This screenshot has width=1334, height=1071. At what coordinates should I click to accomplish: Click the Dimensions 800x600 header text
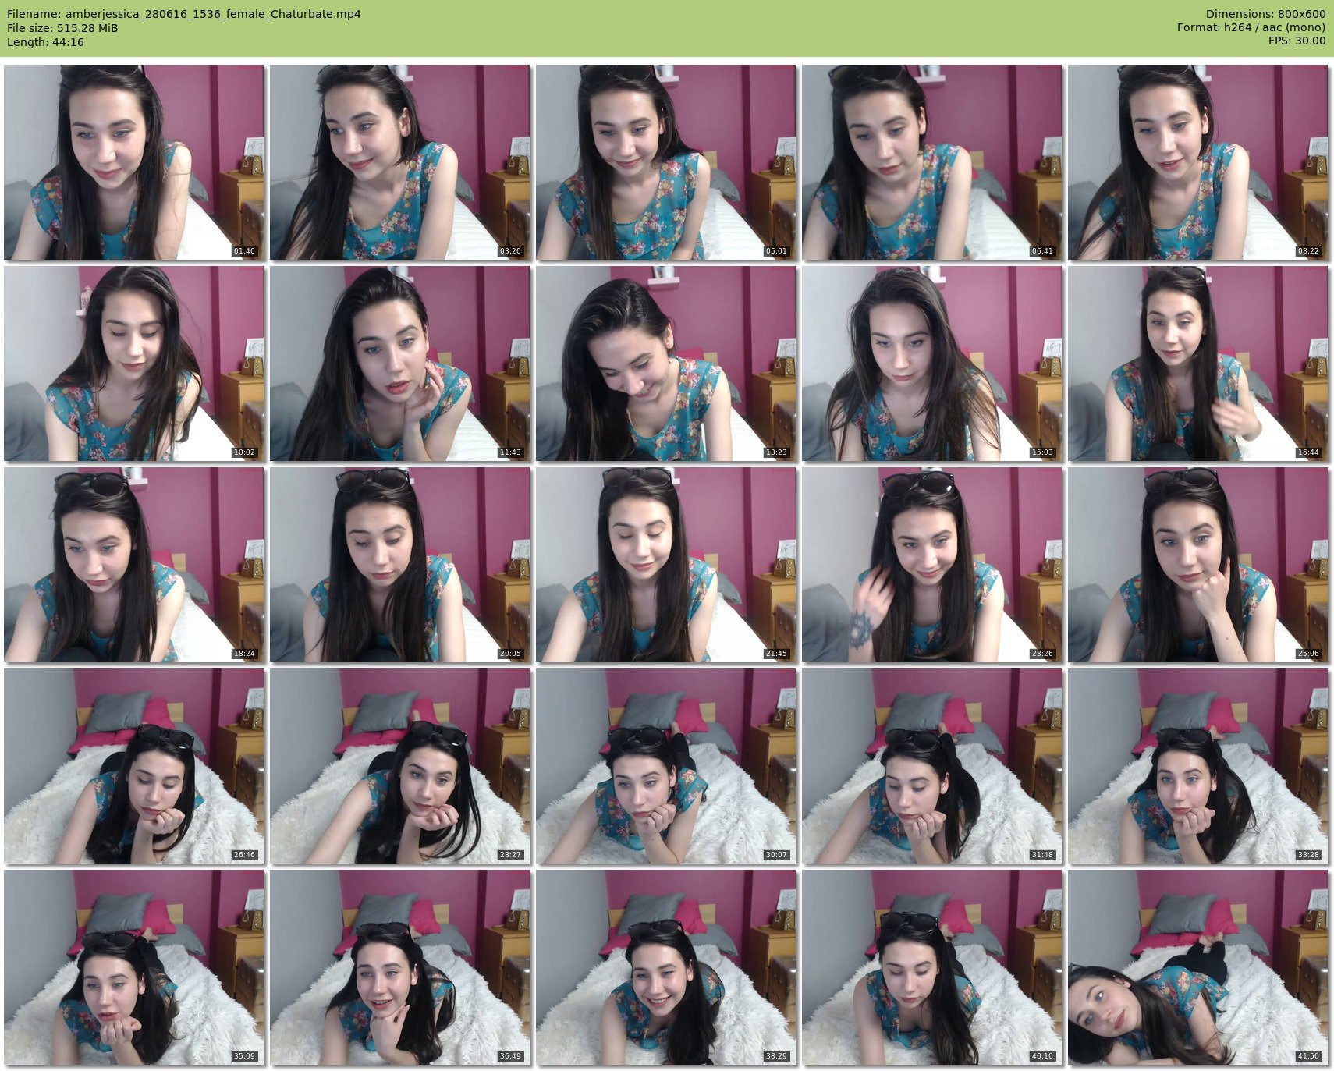pyautogui.click(x=1265, y=14)
